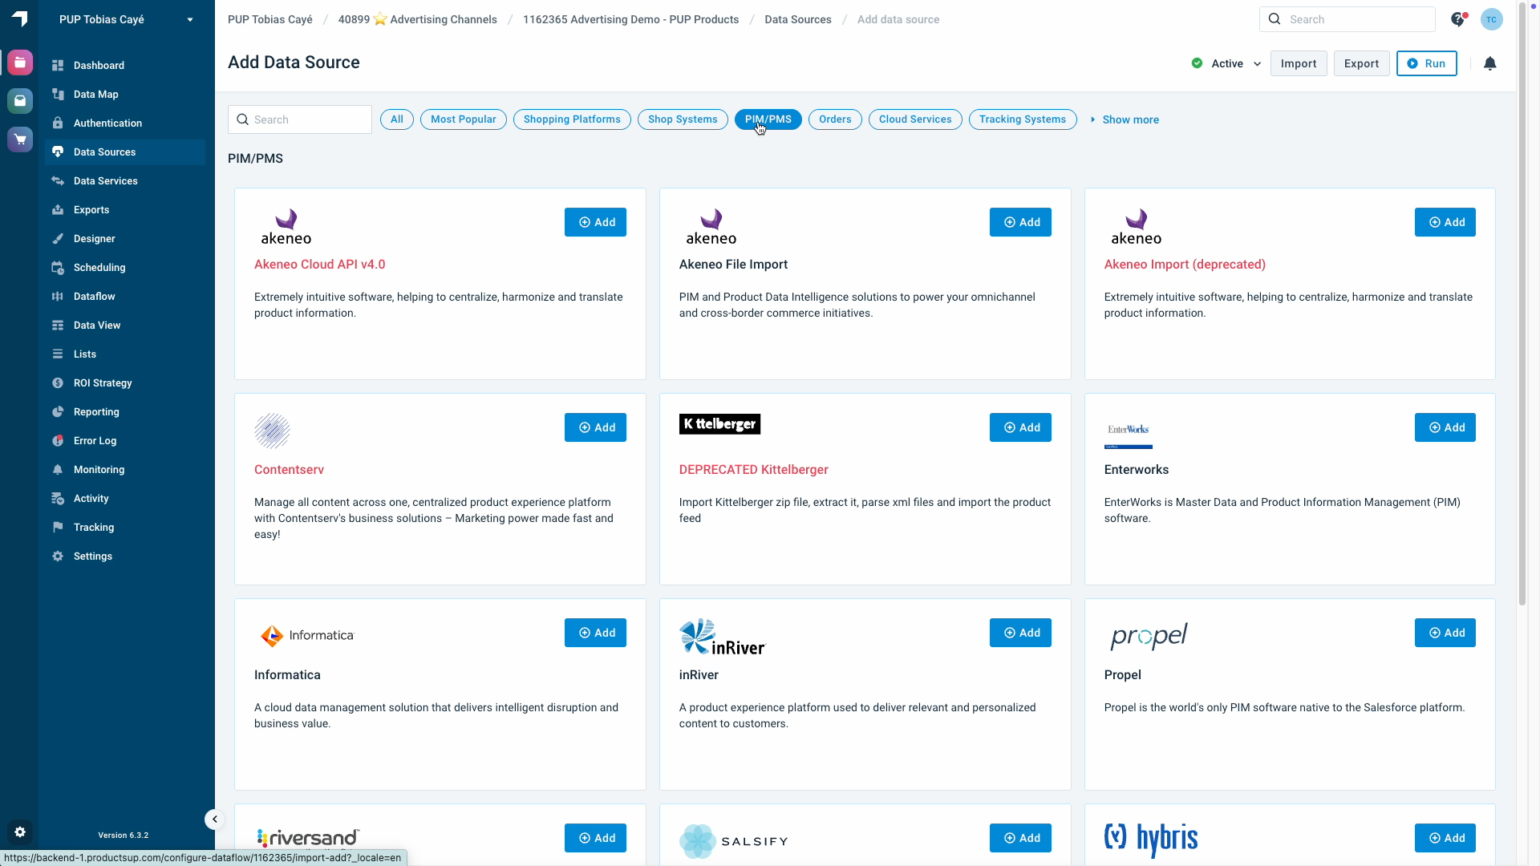Click the Exports sidebar icon
This screenshot has height=866, width=1540.
tap(58, 209)
